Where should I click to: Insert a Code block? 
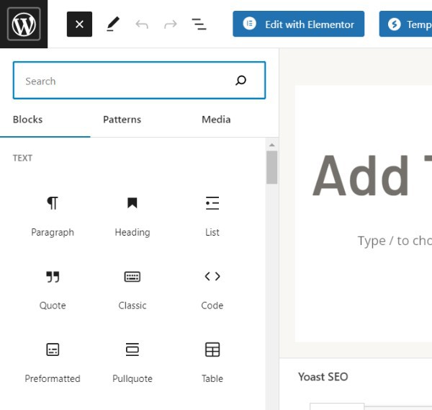pos(212,290)
